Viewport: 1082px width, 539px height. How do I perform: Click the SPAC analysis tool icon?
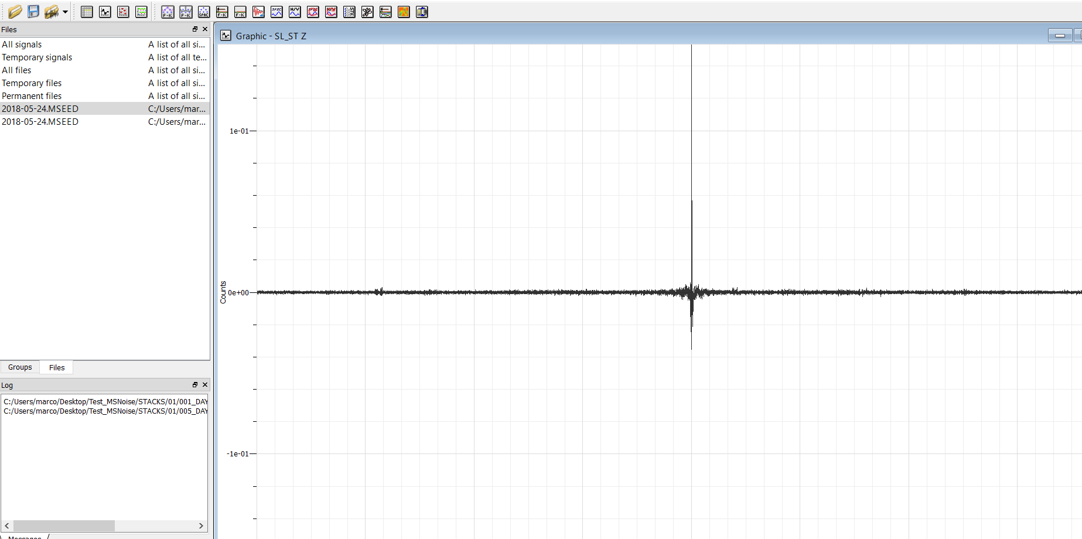tap(204, 12)
